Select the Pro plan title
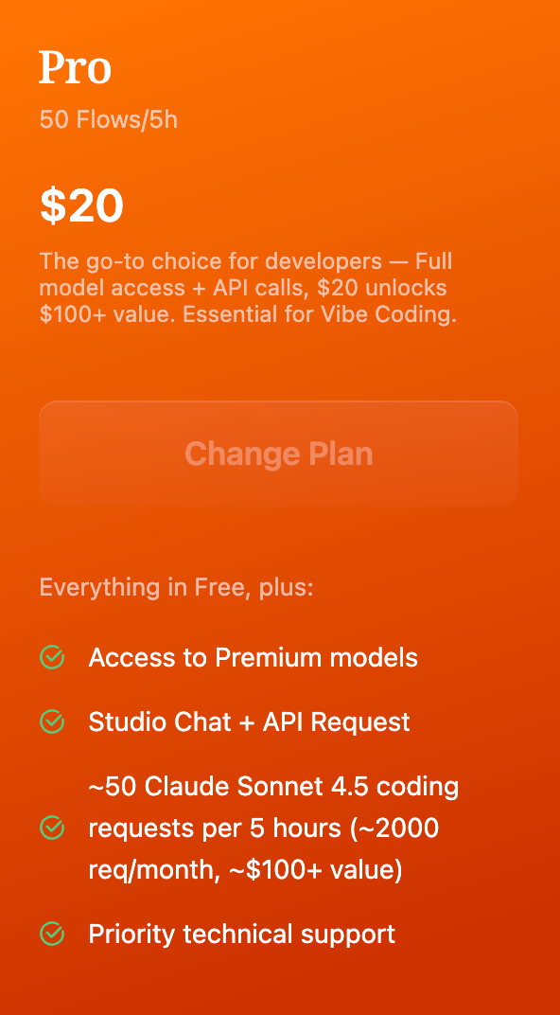The width and height of the screenshot is (560, 1015). pos(76,66)
